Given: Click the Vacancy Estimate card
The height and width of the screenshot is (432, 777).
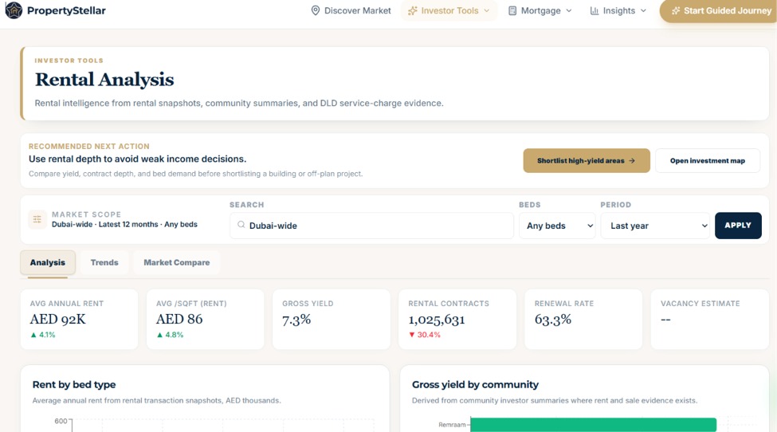Looking at the screenshot, I should pyautogui.click(x=709, y=320).
